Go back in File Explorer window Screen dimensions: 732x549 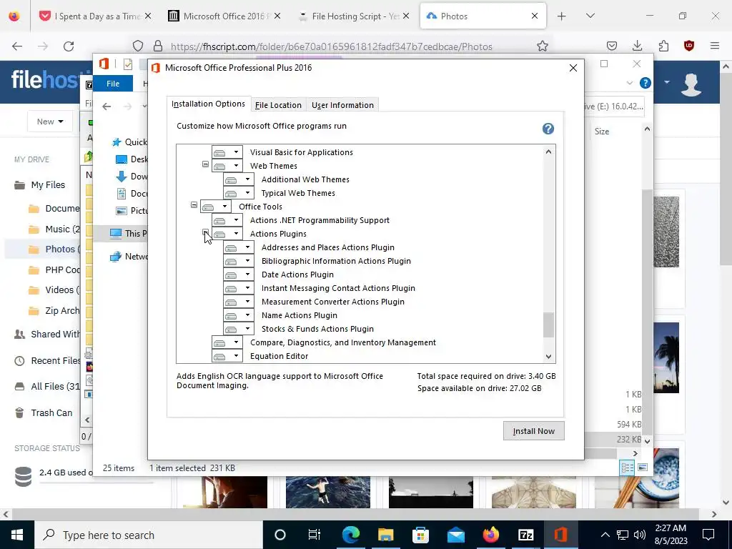(107, 107)
